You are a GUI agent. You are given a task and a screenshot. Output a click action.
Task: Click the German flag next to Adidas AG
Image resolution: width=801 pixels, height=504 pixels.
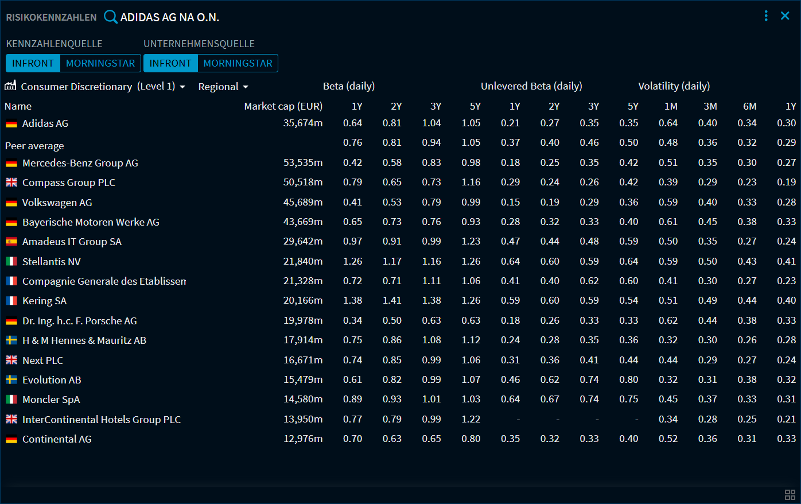[10, 123]
